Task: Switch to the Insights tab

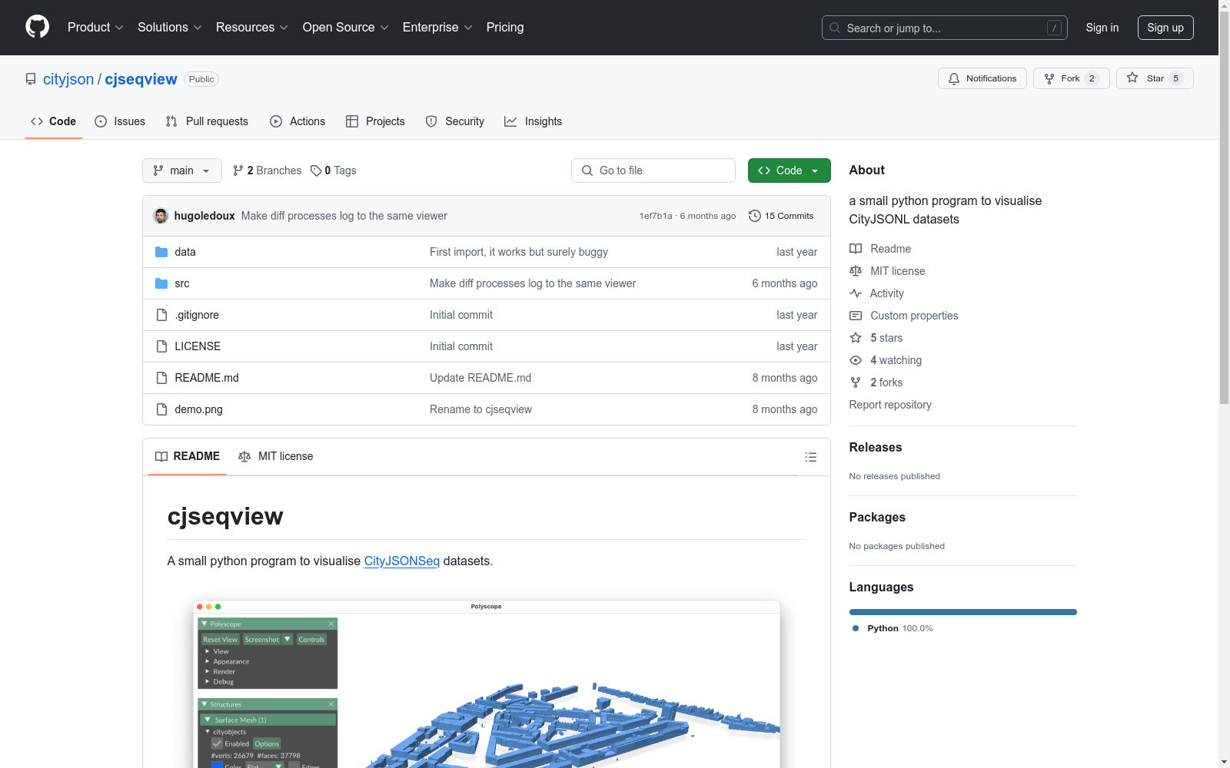Action: click(x=534, y=121)
